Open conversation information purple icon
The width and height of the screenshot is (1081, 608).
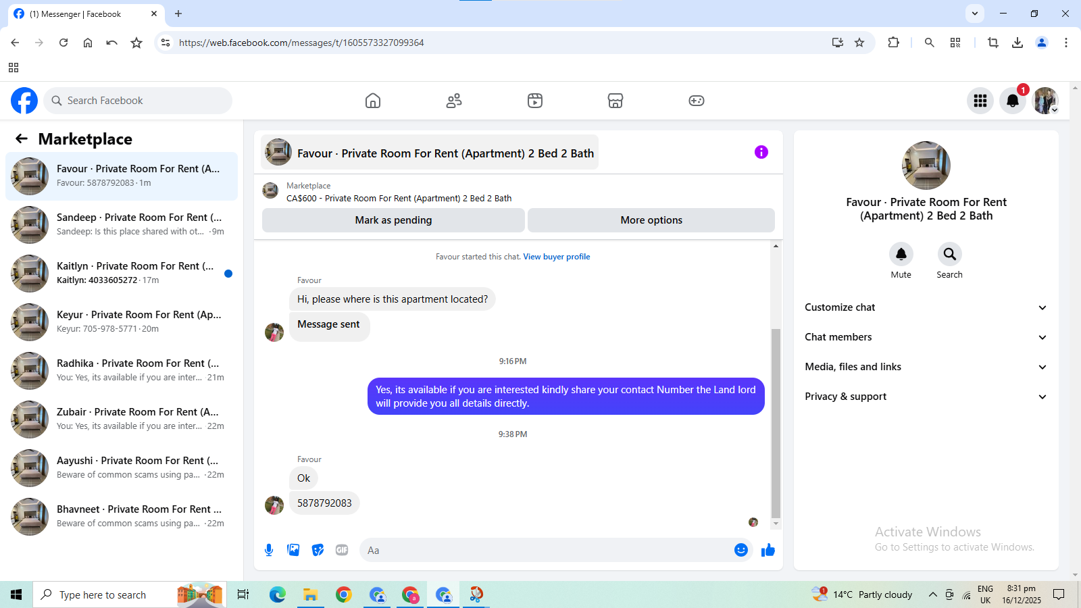pos(761,152)
